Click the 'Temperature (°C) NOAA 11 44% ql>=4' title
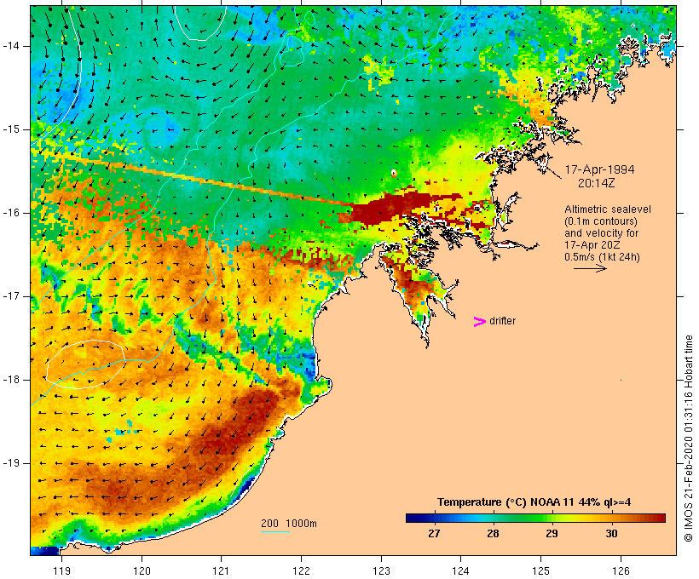 [x=534, y=502]
